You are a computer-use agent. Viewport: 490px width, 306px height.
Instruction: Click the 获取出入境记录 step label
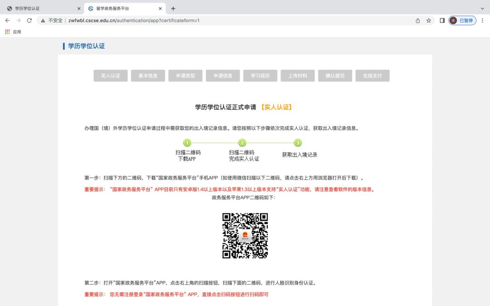(x=299, y=155)
